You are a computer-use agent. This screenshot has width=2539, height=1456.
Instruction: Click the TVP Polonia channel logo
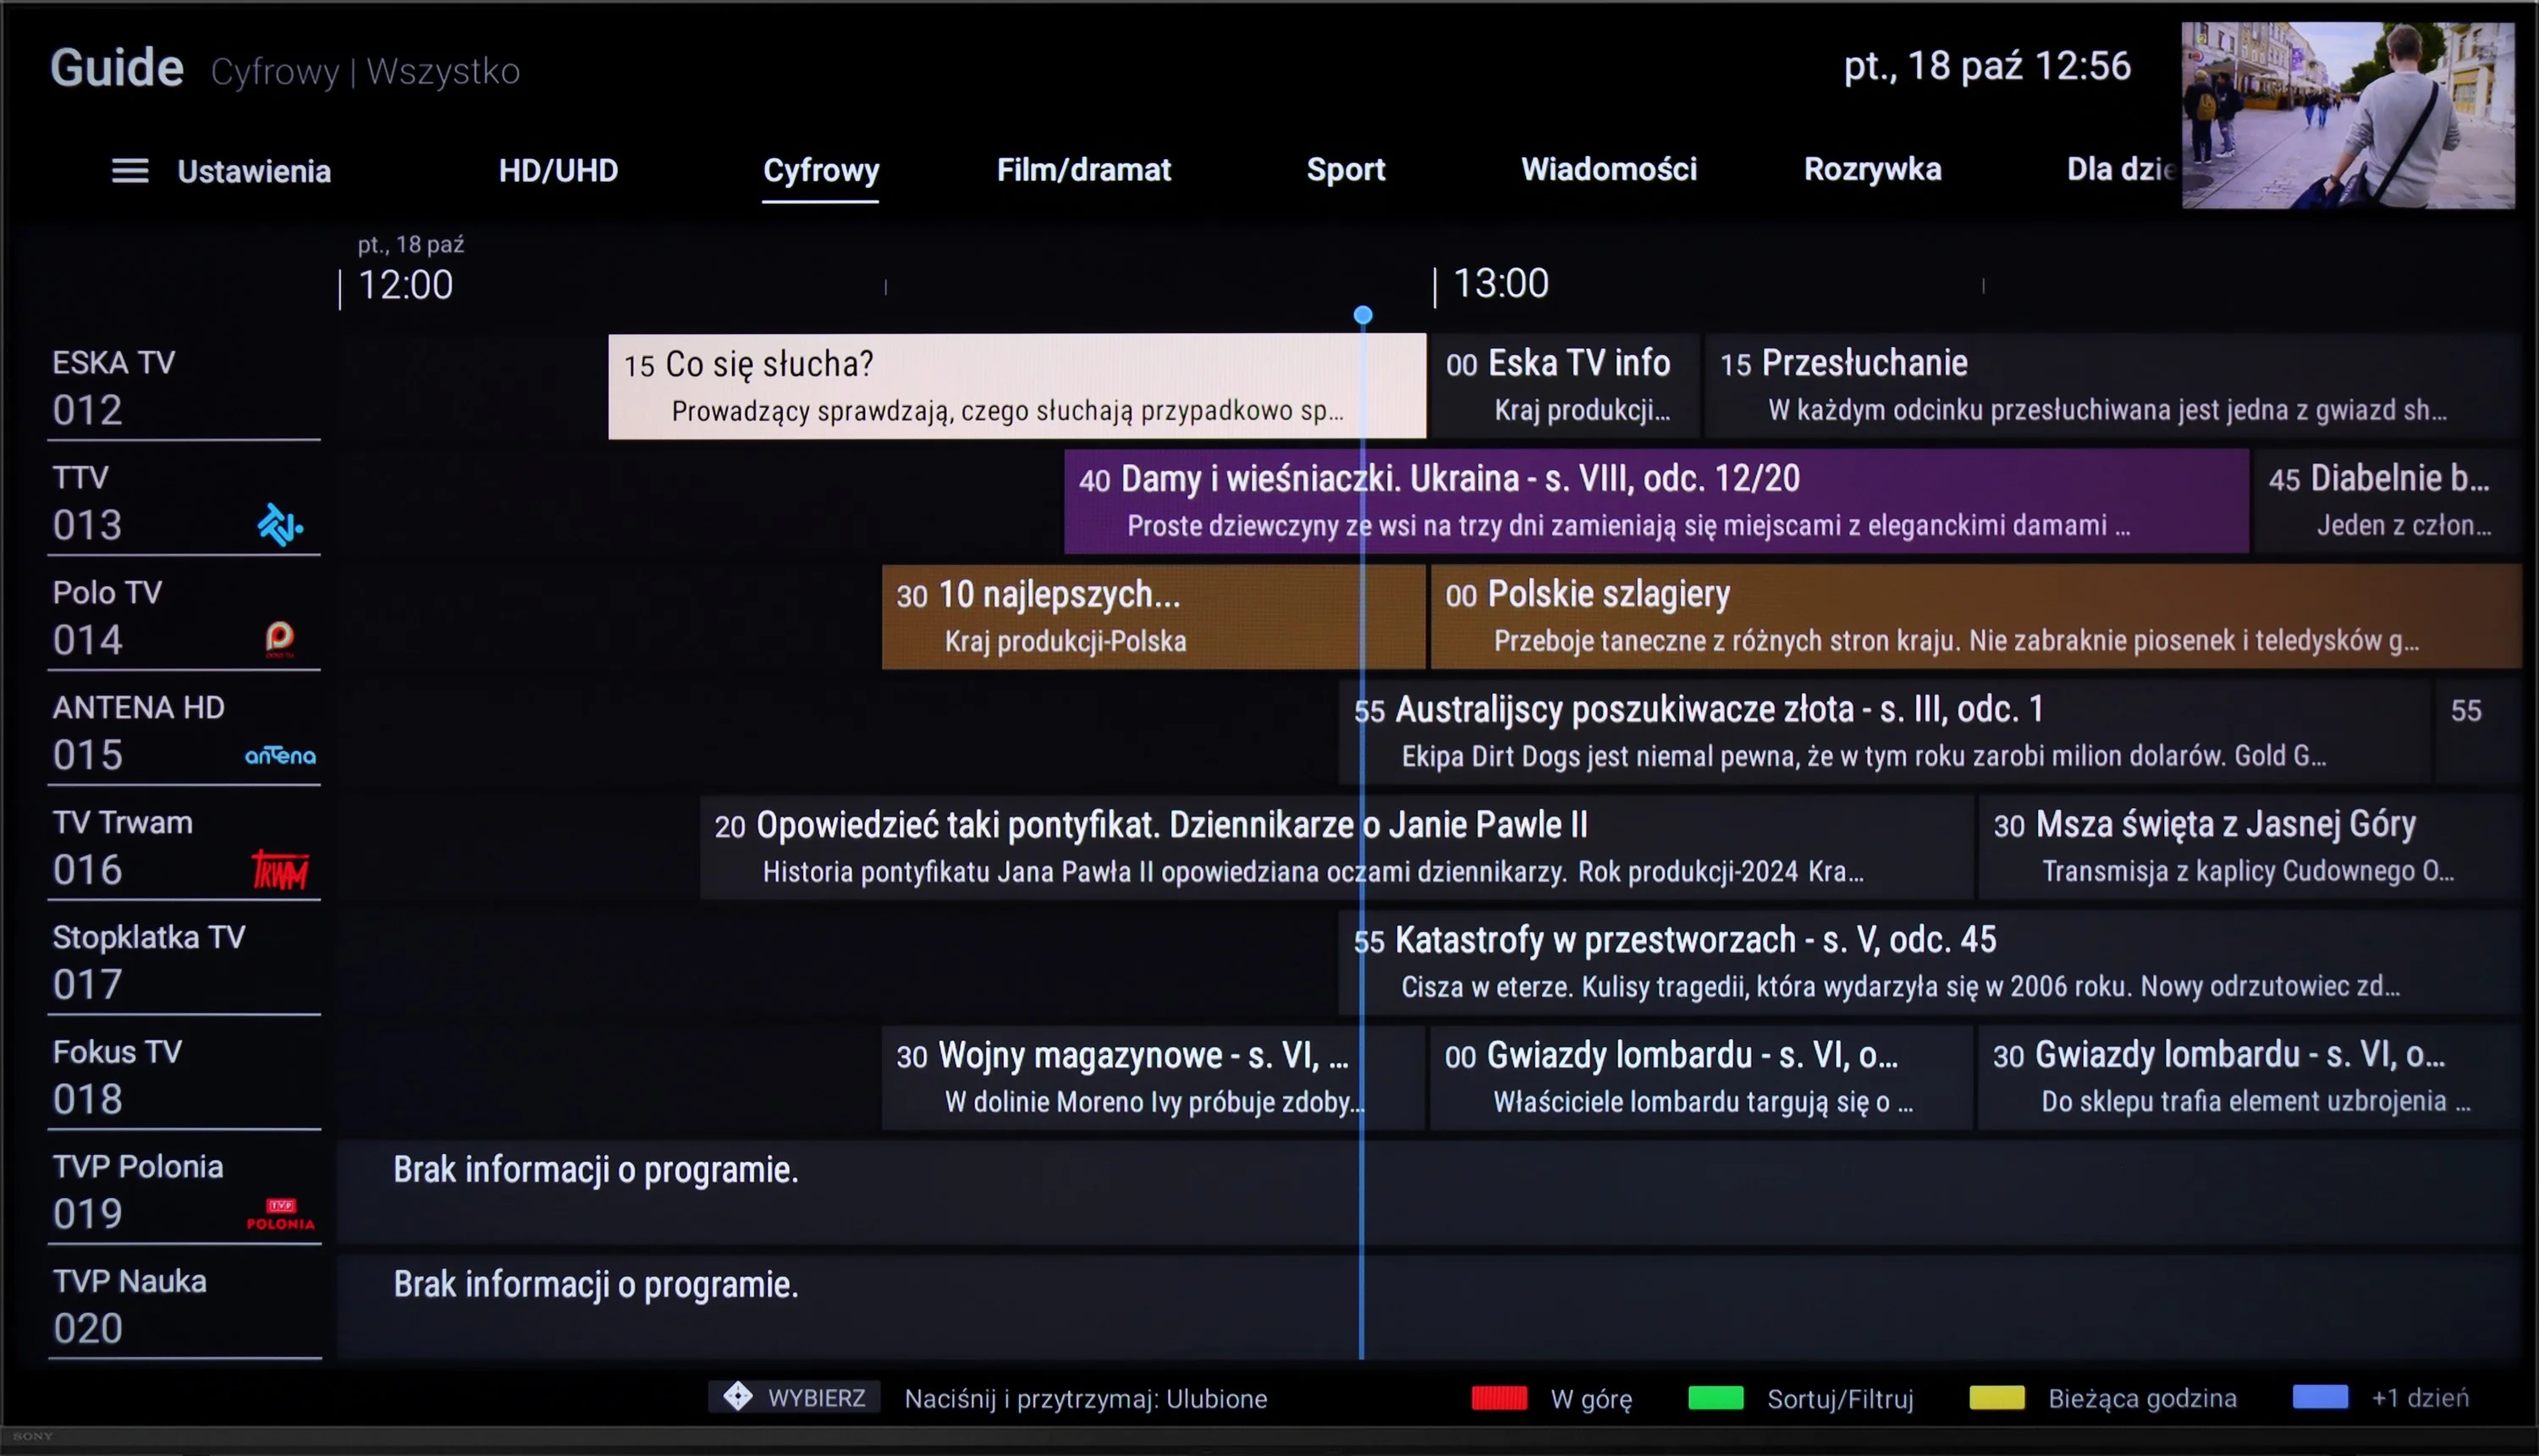(280, 1214)
